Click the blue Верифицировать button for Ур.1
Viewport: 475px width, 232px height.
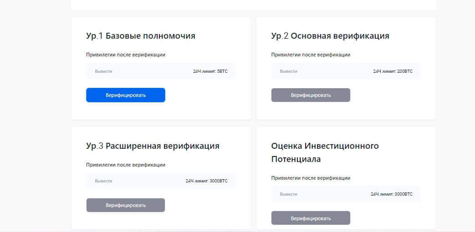click(x=126, y=95)
